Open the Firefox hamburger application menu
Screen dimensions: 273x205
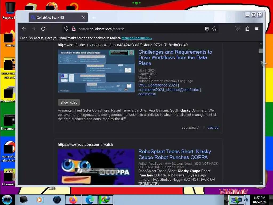(257, 29)
